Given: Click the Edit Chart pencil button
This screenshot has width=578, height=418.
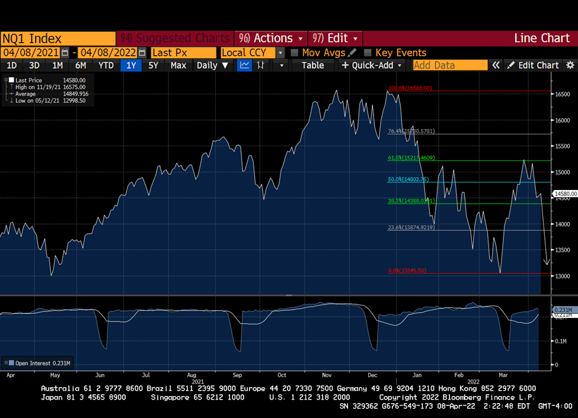Looking at the screenshot, I should pyautogui.click(x=533, y=65).
